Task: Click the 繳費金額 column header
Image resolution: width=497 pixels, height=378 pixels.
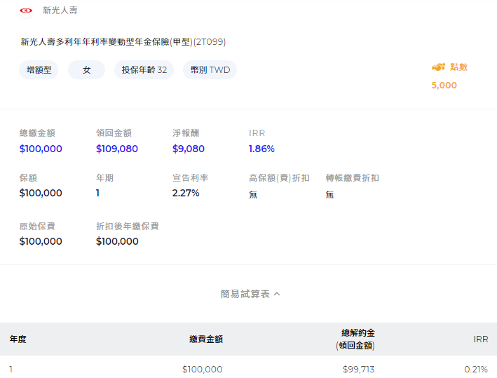Action: click(206, 339)
